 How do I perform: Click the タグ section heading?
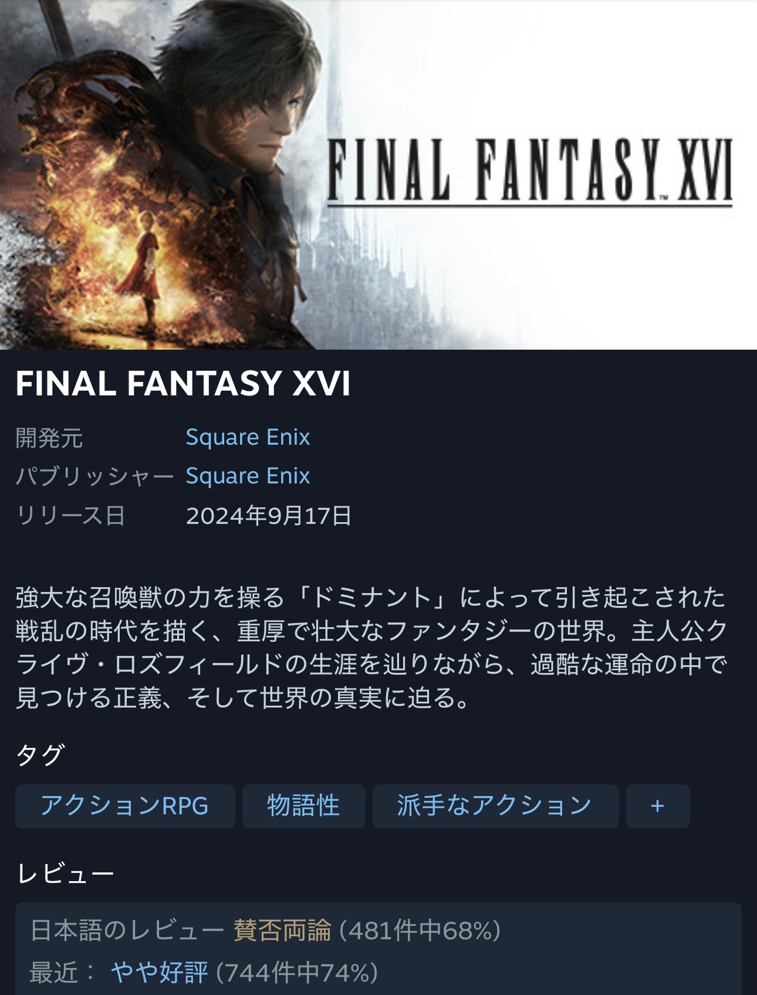[40, 754]
